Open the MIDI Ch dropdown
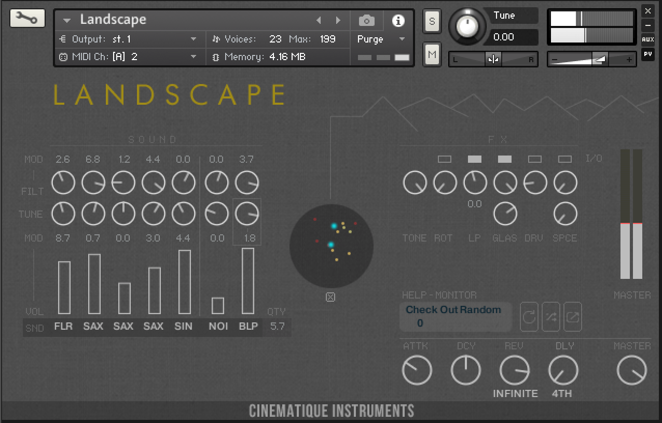This screenshot has height=423, width=662. pos(128,57)
